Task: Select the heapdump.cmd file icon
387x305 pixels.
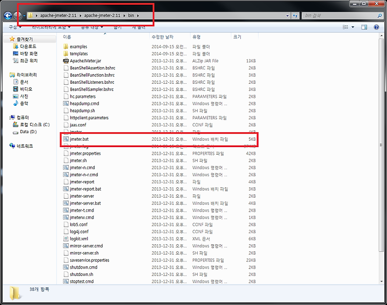Action: click(x=66, y=103)
